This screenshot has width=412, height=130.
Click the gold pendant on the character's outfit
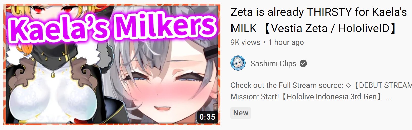[x=53, y=75]
